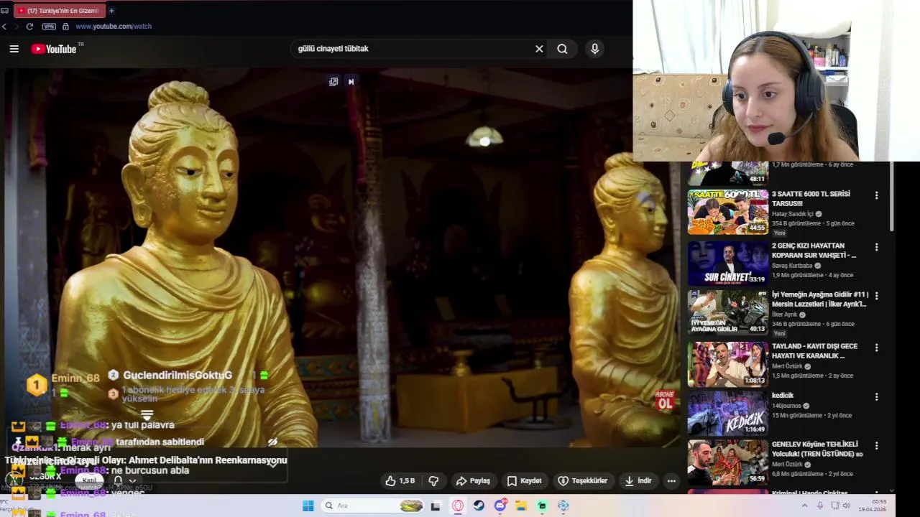The width and height of the screenshot is (920, 517).
Task: Clear the search box with X
Action: (539, 49)
